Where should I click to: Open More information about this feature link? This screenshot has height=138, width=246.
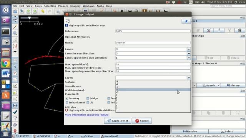pyautogui.click(x=87, y=115)
